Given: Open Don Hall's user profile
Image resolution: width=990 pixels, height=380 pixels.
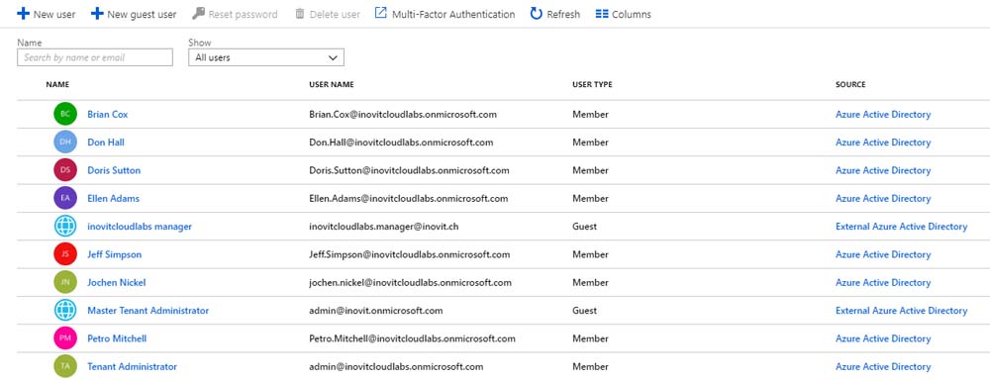Looking at the screenshot, I should (x=106, y=142).
